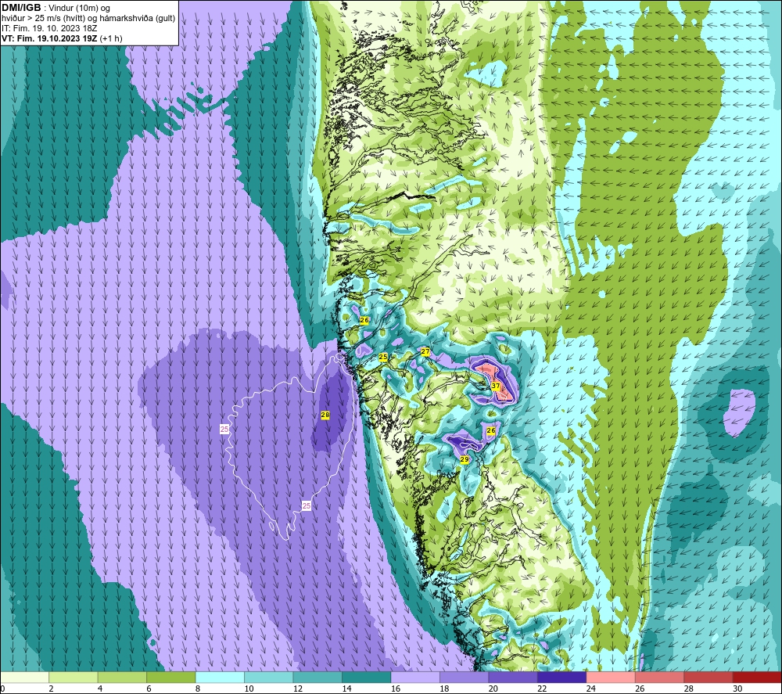Pick the lavender 16–18 m/s swatch
The width and height of the screenshot is (782, 694).
[415, 677]
